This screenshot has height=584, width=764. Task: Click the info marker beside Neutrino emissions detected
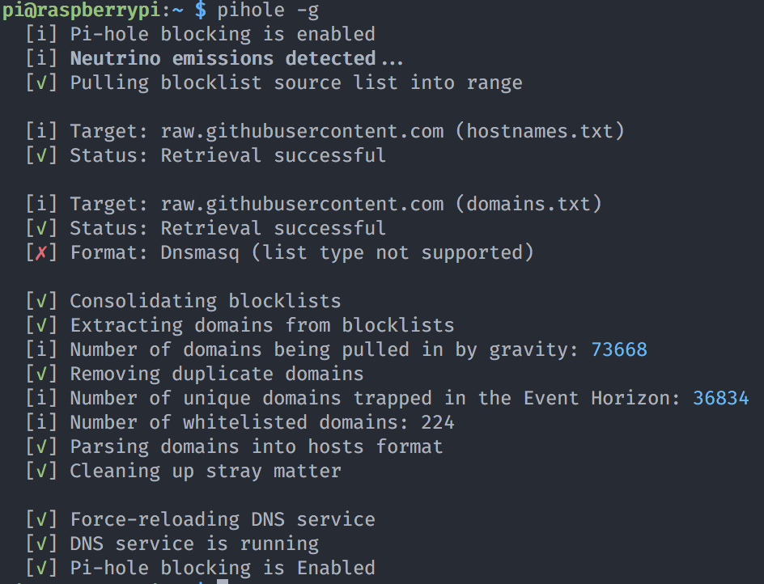point(41,58)
